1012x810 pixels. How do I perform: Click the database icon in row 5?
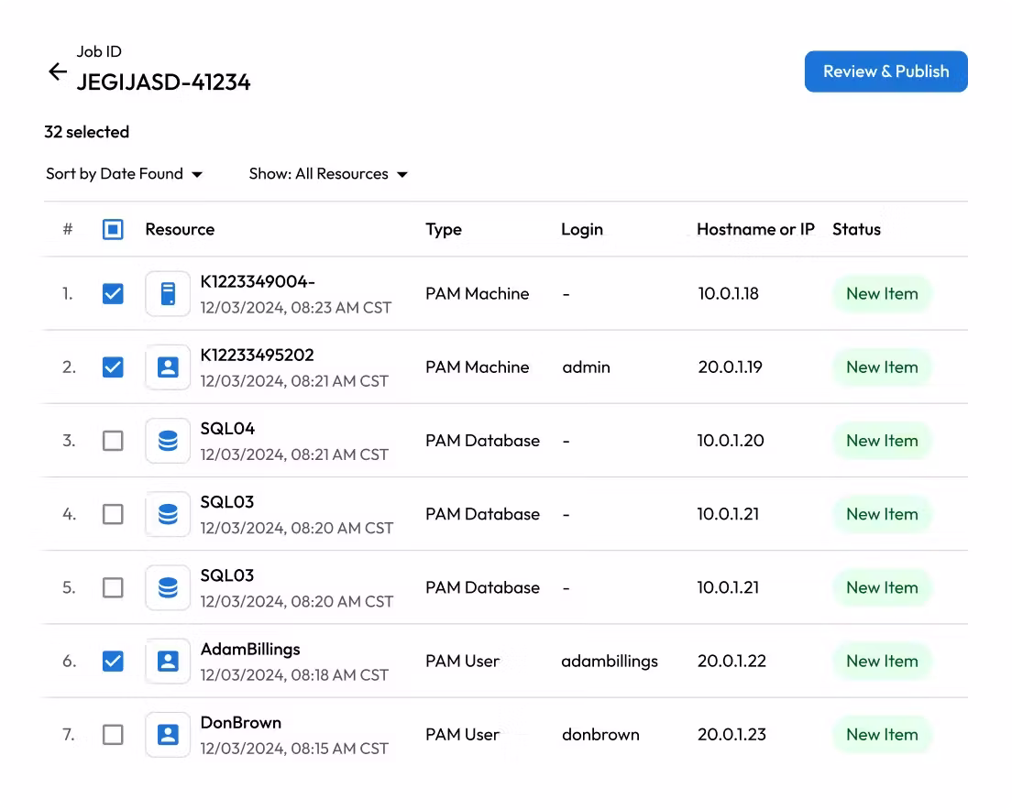(168, 587)
